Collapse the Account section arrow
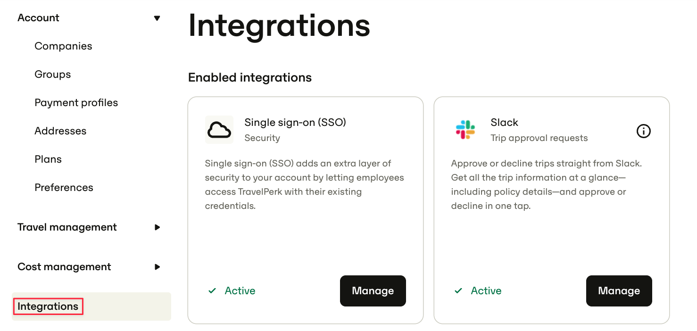This screenshot has height=331, width=697. click(157, 18)
